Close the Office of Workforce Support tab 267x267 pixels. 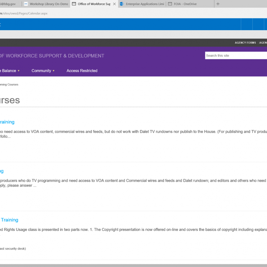114,4
